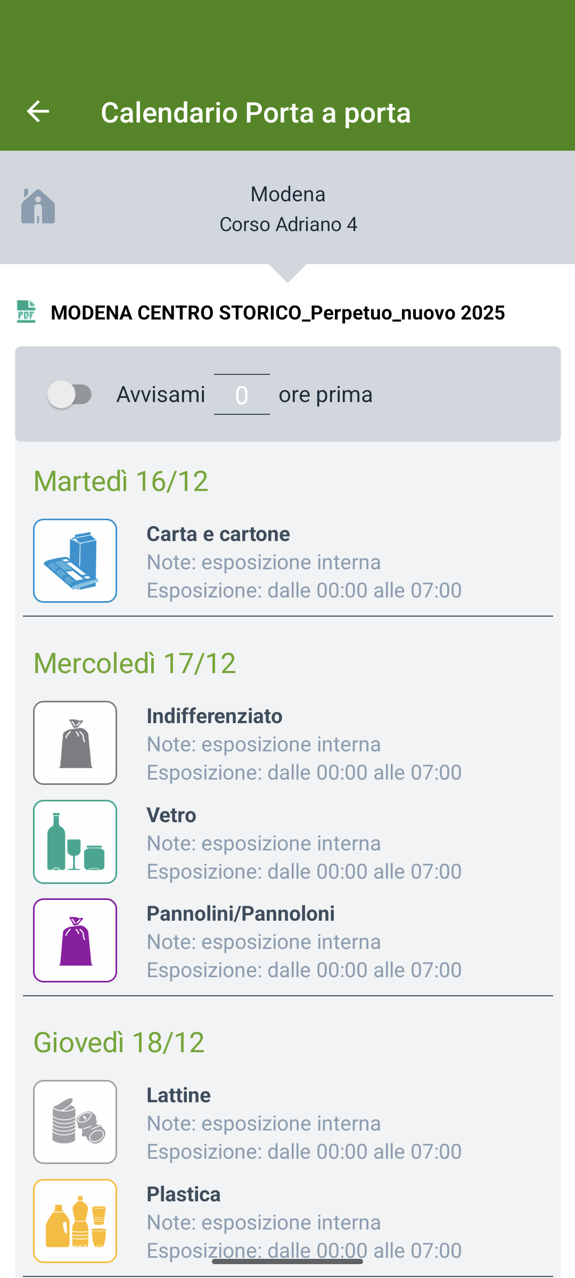Tap the Vetro glass bottles icon
This screenshot has height=1278, width=575.
click(x=75, y=842)
